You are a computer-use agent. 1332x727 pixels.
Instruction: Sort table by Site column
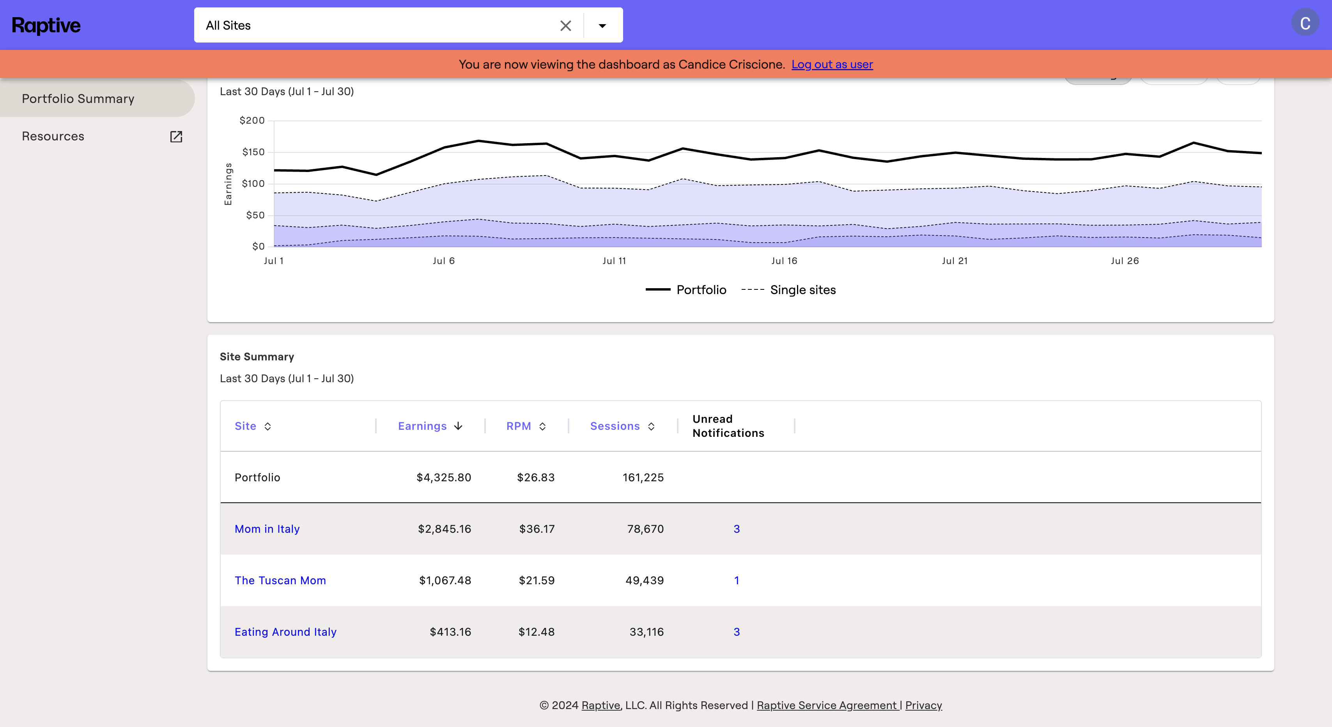245,426
